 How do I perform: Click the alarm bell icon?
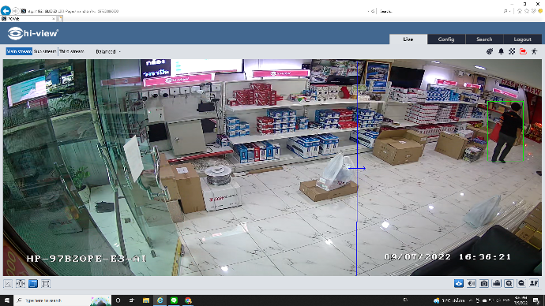[501, 51]
